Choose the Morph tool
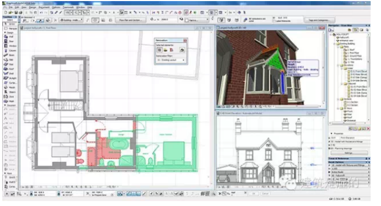The height and width of the screenshot is (206, 381). (10, 88)
